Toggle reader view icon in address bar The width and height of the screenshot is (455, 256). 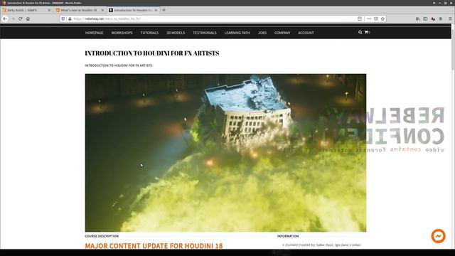pyautogui.click(x=360, y=18)
